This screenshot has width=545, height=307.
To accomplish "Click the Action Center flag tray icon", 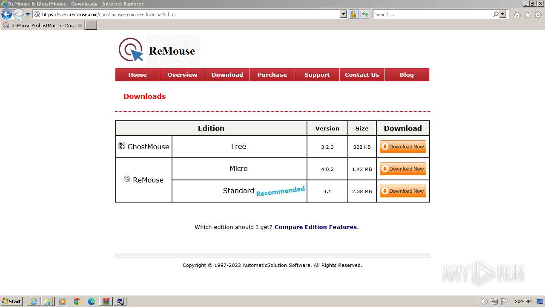I will (x=505, y=301).
